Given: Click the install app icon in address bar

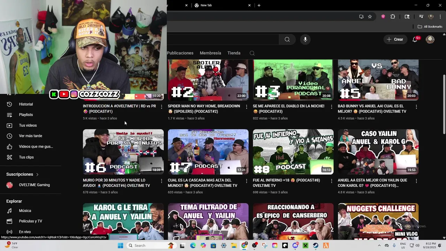Looking at the screenshot, I should (x=361, y=16).
